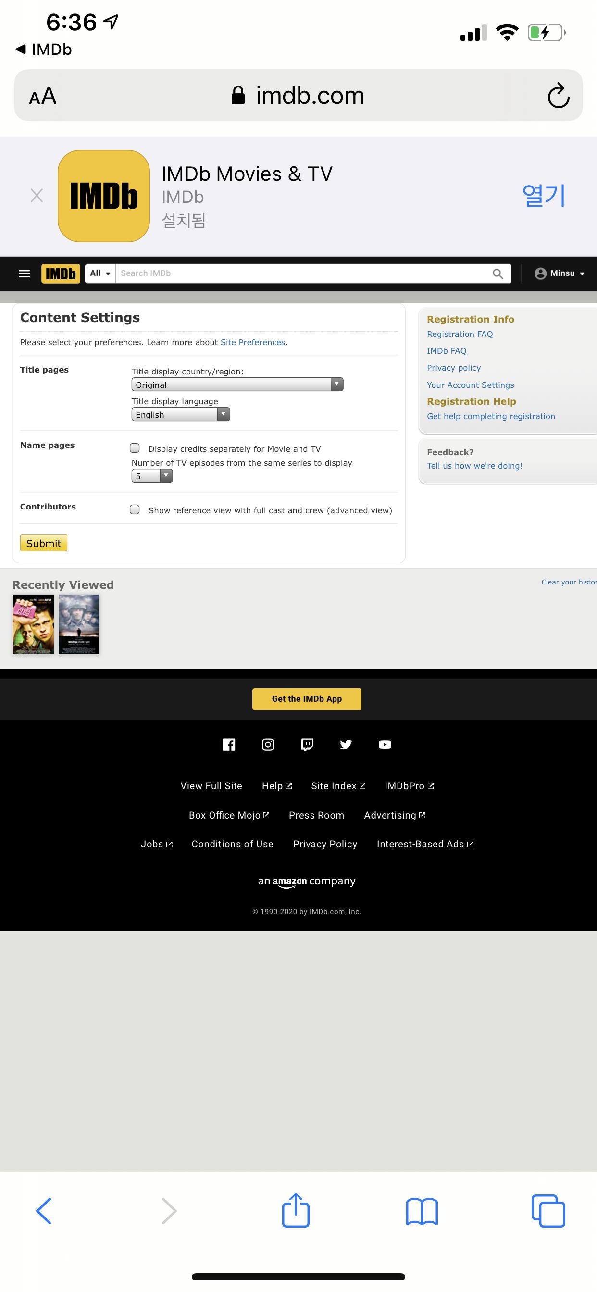Open Interest-Based Ads link

pos(425,845)
